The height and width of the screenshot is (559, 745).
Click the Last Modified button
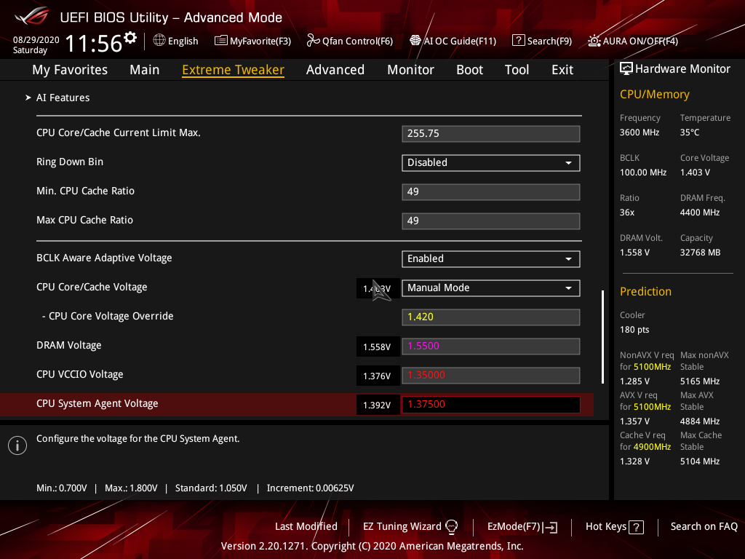306,526
